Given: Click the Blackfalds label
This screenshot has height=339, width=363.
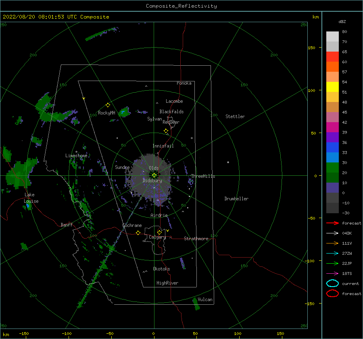Looking at the screenshot, I should 171,112.
